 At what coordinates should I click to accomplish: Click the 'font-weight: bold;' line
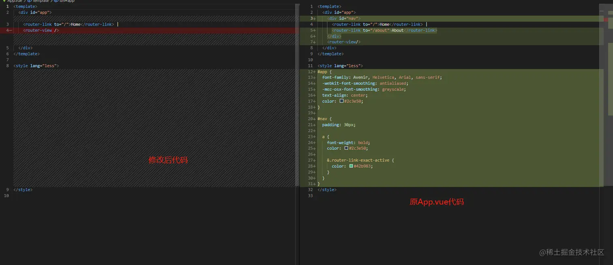click(x=349, y=142)
